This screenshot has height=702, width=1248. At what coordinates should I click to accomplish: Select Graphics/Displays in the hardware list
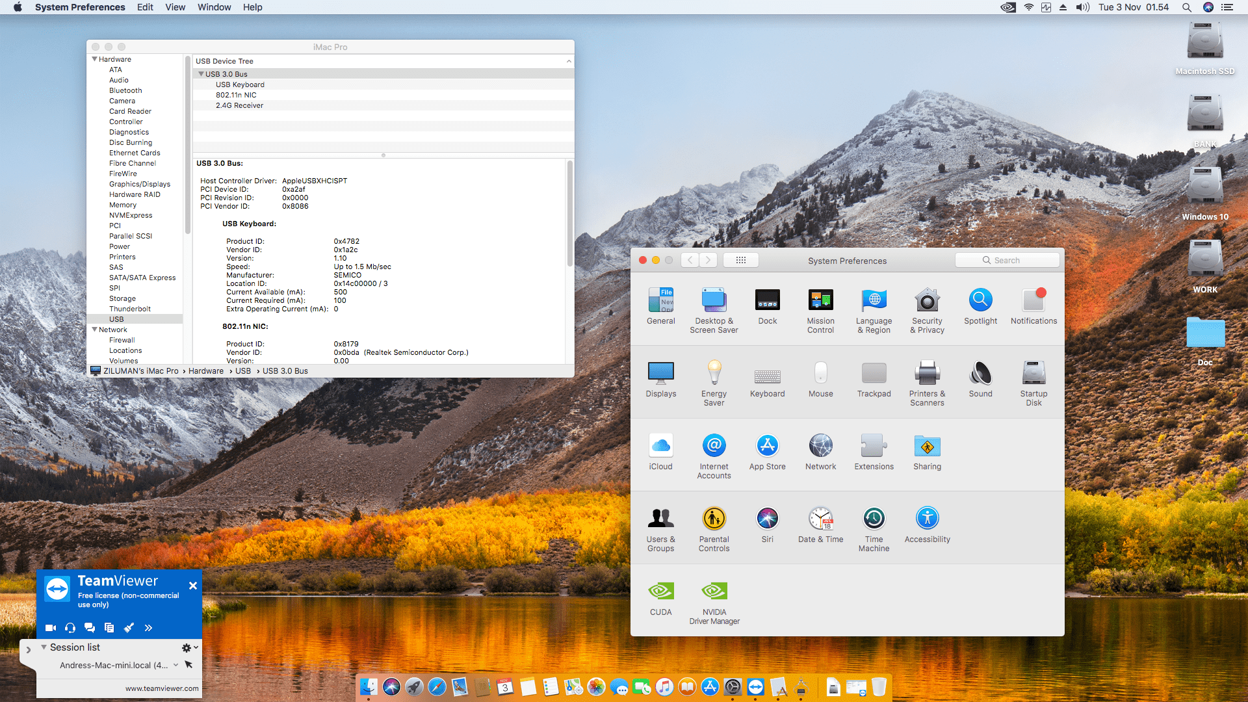139,184
